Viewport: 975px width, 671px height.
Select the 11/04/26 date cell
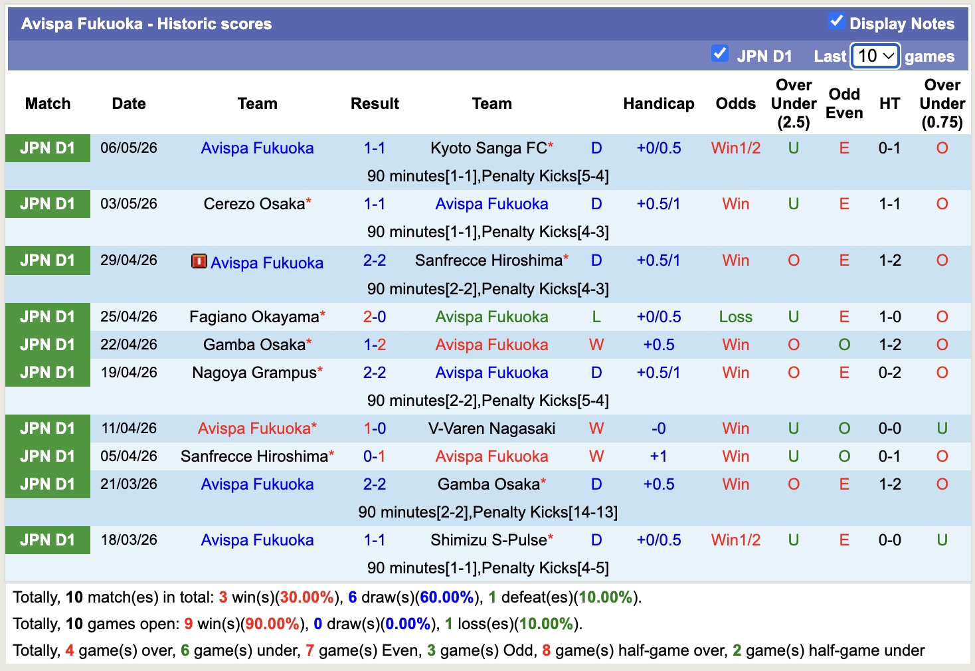click(129, 429)
